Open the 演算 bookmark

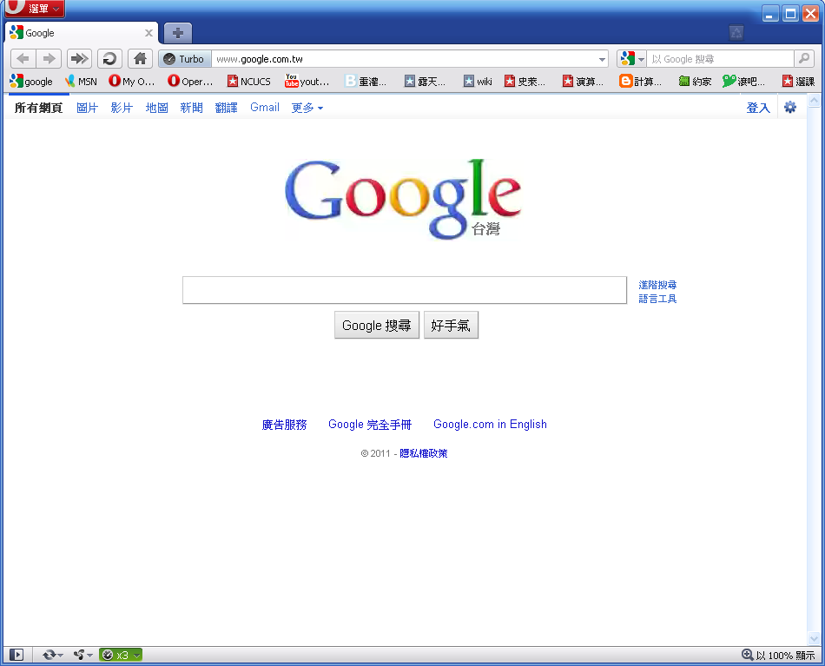[x=583, y=81]
